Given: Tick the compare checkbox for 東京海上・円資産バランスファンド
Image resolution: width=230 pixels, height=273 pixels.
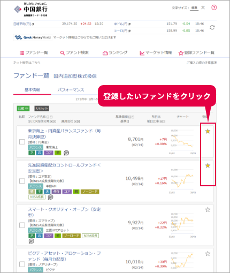Looking at the screenshot, I should (22, 142).
